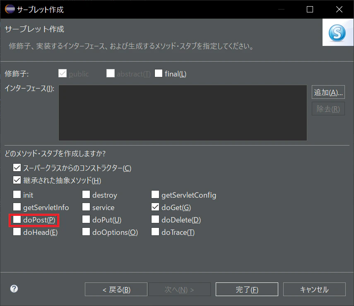The image size is (354, 306).
Task: Click inside the インターフェース list box
Action: point(183,113)
